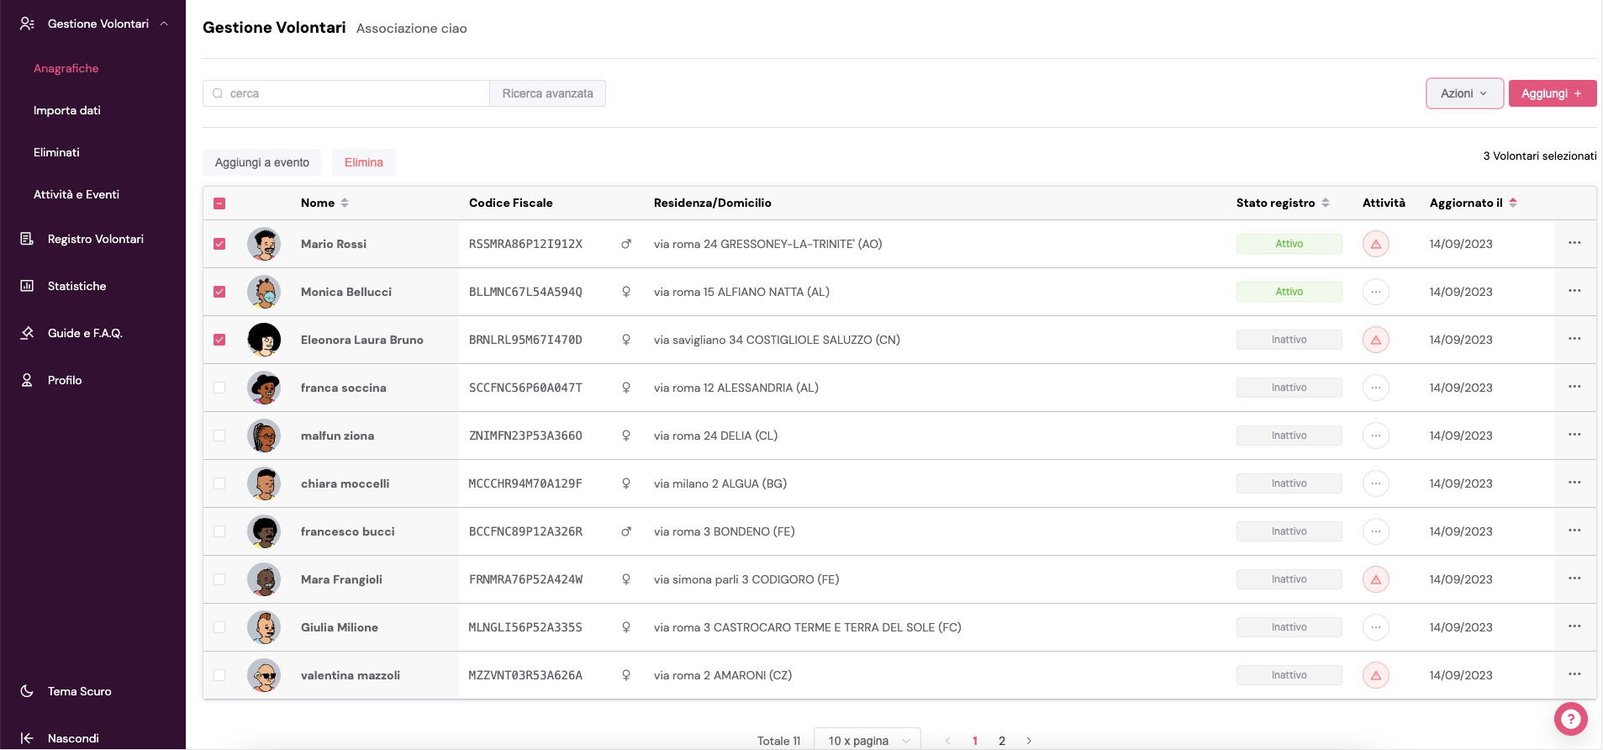The height and width of the screenshot is (750, 1603).
Task: Click the red Elimina button
Action: tap(363, 162)
